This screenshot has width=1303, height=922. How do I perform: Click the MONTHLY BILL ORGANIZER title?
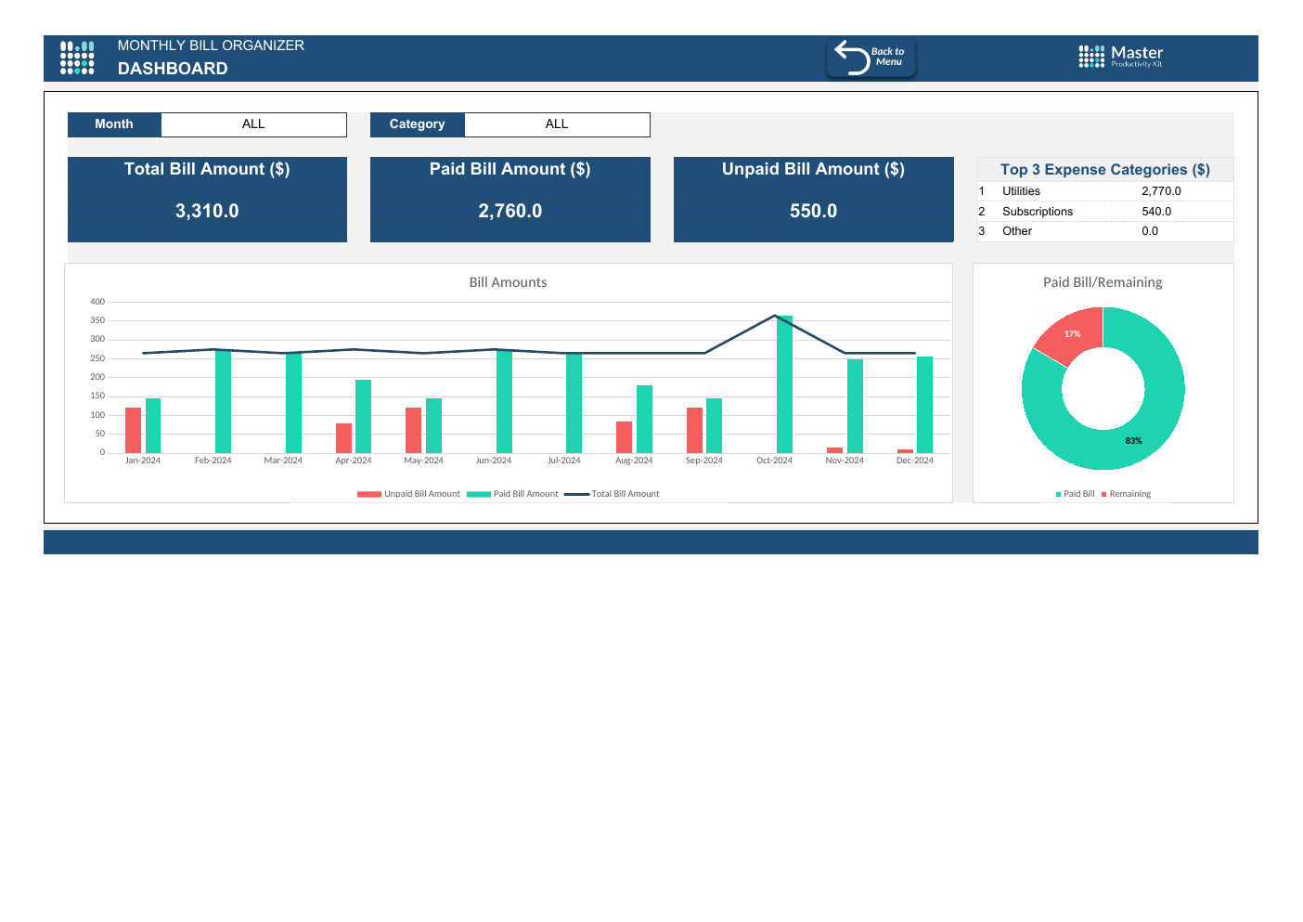(211, 45)
